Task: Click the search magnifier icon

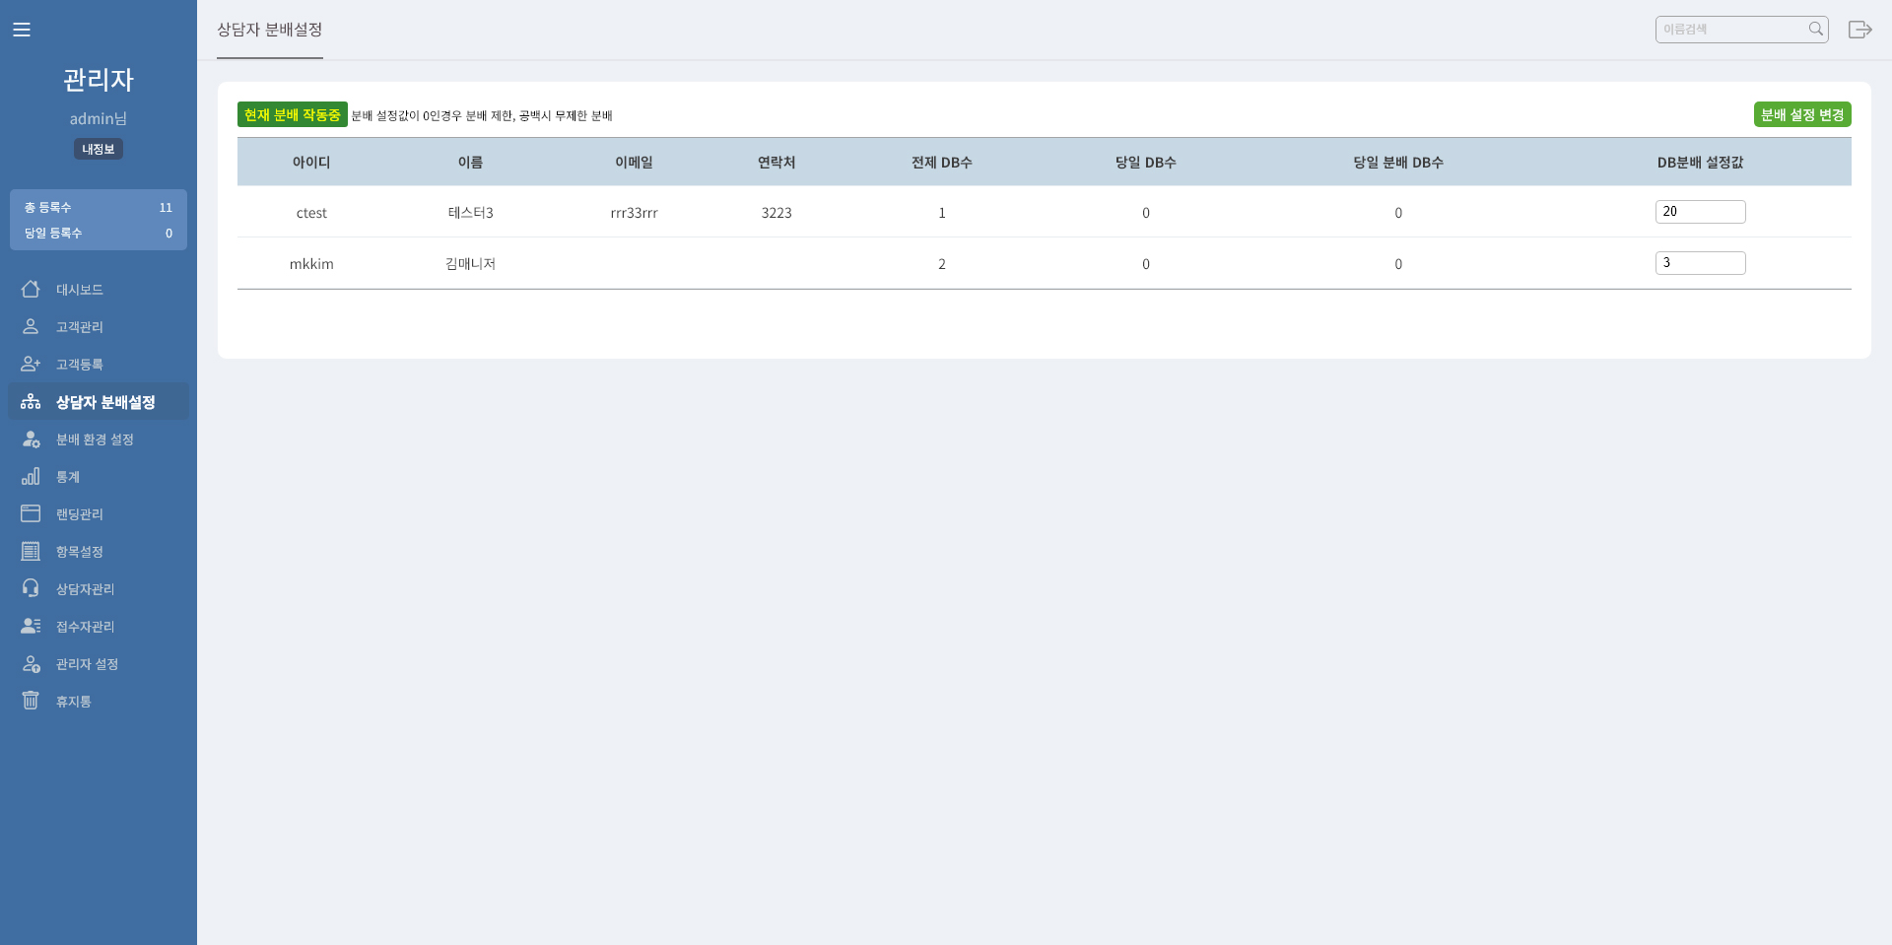Action: 1815,30
